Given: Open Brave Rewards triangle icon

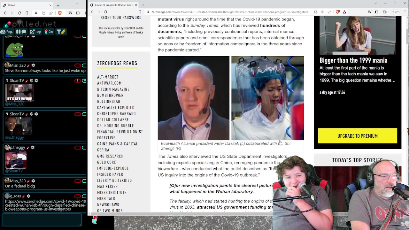Looking at the screenshot, I should coord(344,12).
